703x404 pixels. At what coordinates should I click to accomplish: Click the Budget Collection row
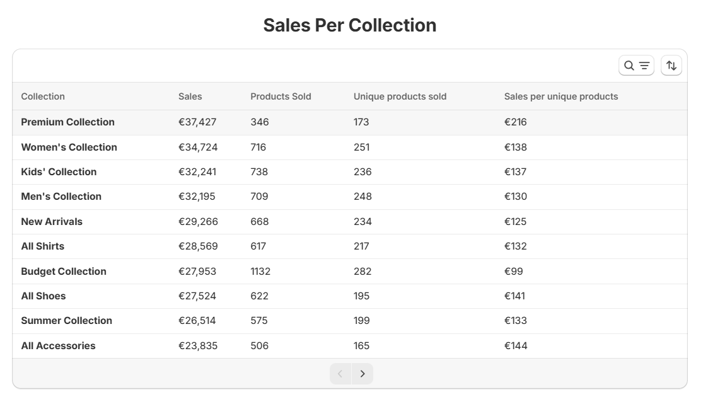63,271
